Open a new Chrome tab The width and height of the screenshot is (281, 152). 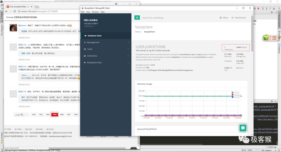pyautogui.click(x=37, y=7)
